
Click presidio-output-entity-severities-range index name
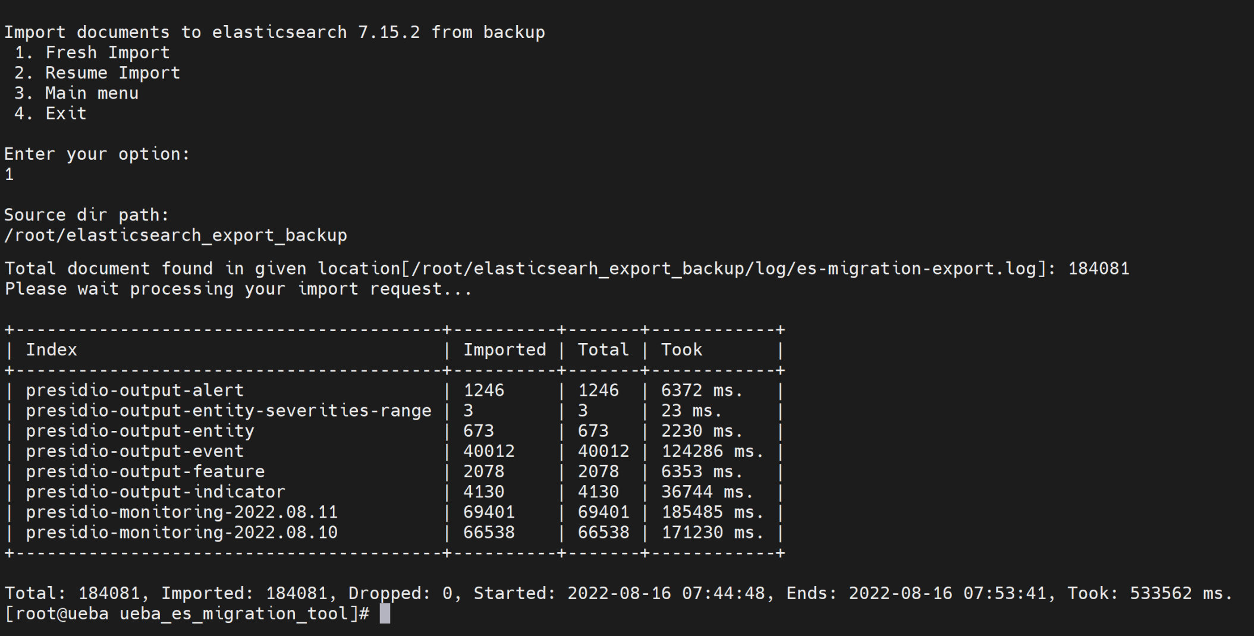[228, 411]
